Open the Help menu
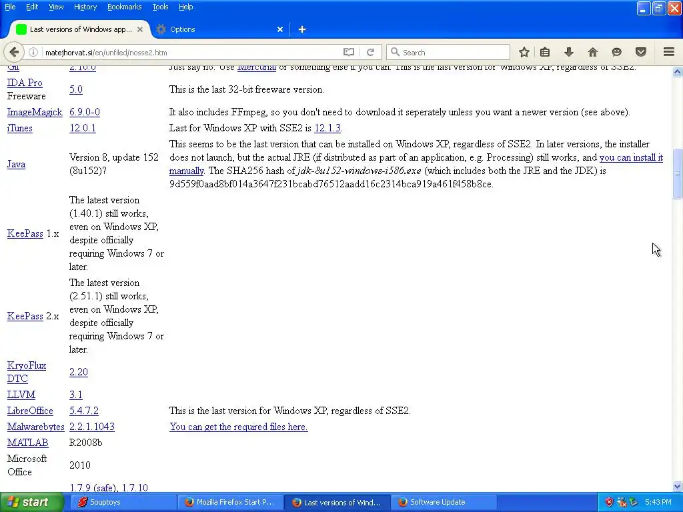Screen dimensions: 683x512 point(185,7)
